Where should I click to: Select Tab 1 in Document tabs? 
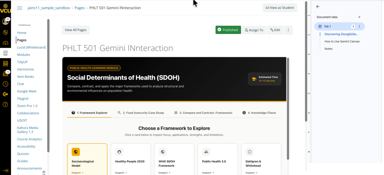(339, 26)
